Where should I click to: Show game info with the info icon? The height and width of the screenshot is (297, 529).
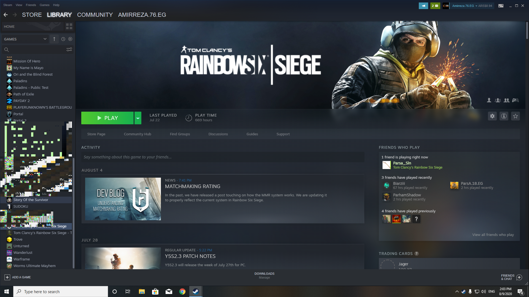(504, 116)
